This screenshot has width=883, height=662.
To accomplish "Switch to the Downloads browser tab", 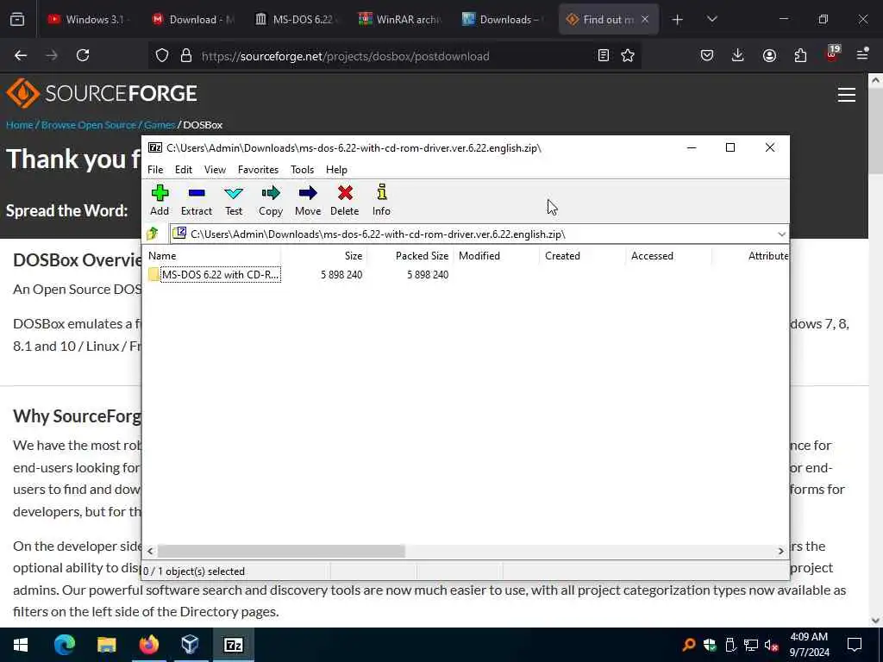I will (504, 19).
